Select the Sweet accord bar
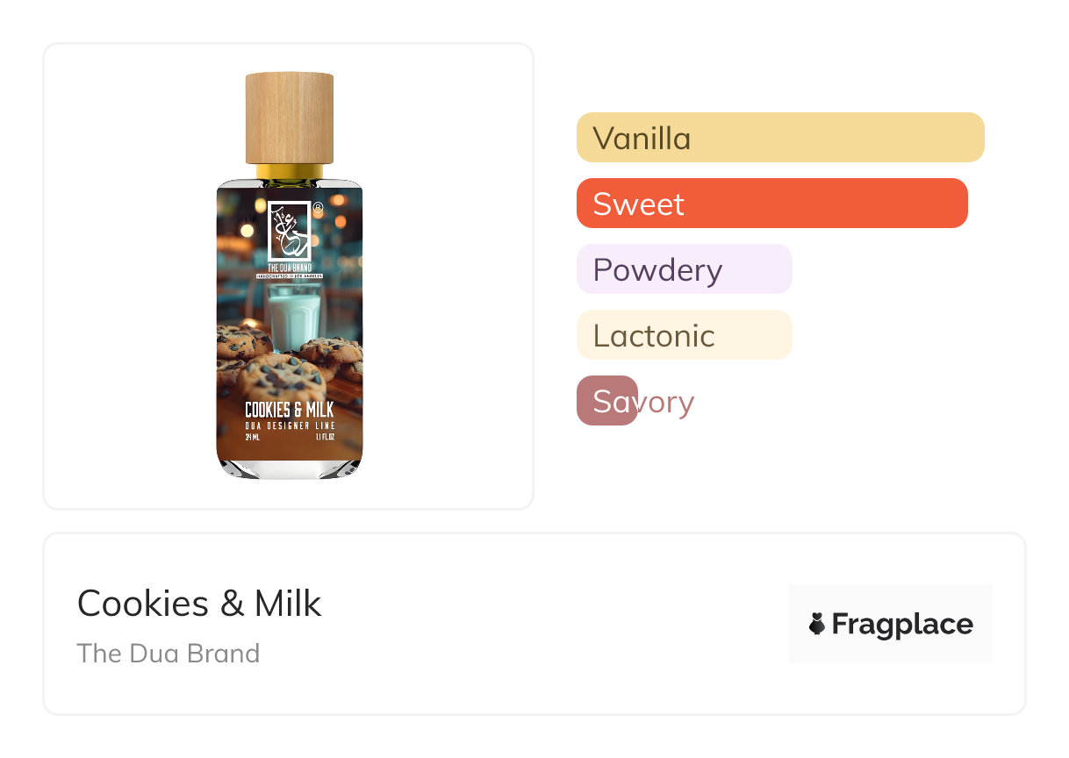Viewport: 1069px width, 758px height. click(x=771, y=204)
